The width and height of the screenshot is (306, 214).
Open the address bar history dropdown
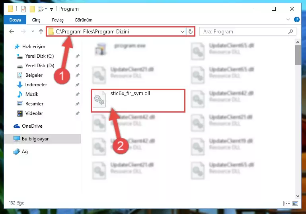pyautogui.click(x=183, y=31)
